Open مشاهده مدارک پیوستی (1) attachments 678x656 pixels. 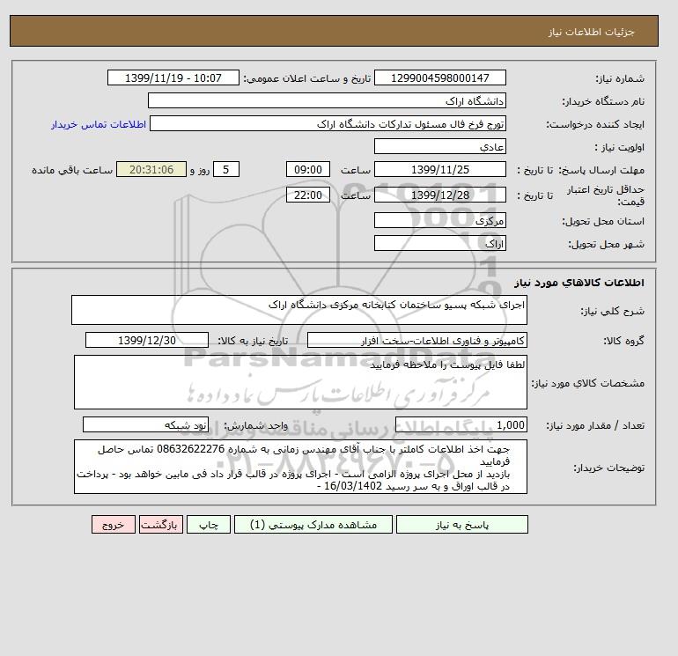click(x=313, y=525)
